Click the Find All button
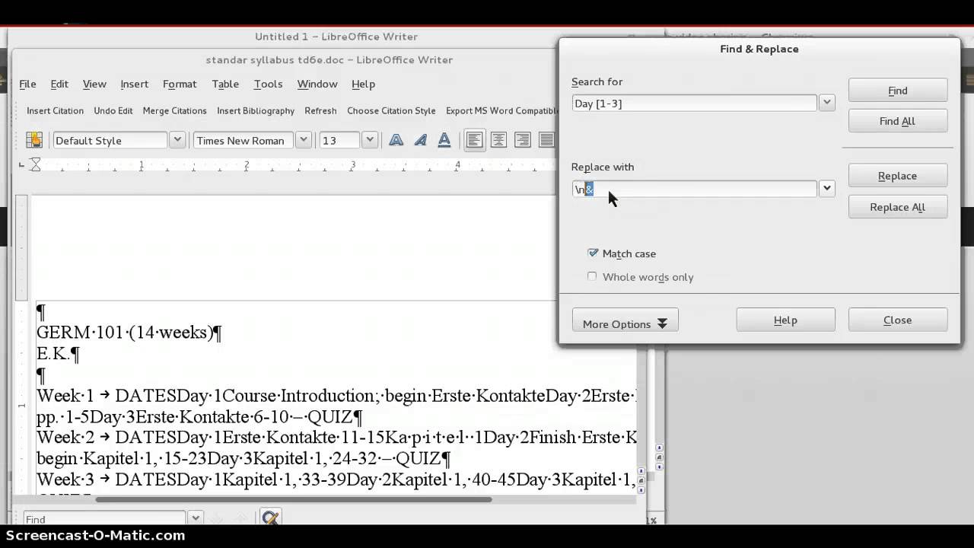The height and width of the screenshot is (548, 974). [898, 121]
